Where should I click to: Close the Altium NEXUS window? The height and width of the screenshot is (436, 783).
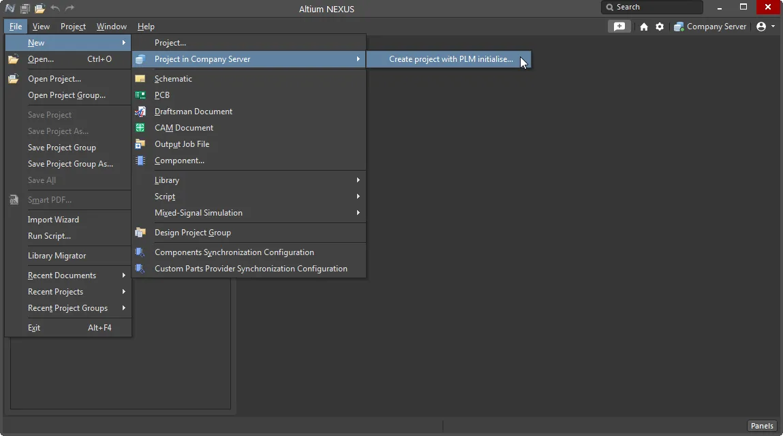(x=768, y=7)
